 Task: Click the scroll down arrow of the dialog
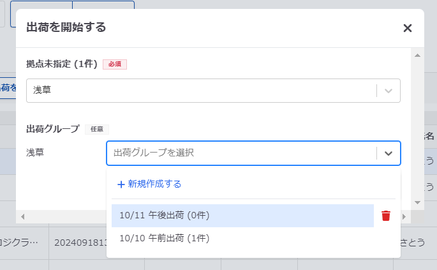pos(417,202)
